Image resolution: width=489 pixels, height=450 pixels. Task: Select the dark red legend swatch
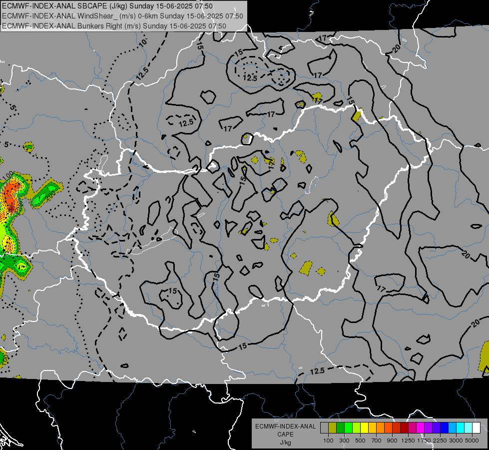click(404, 427)
